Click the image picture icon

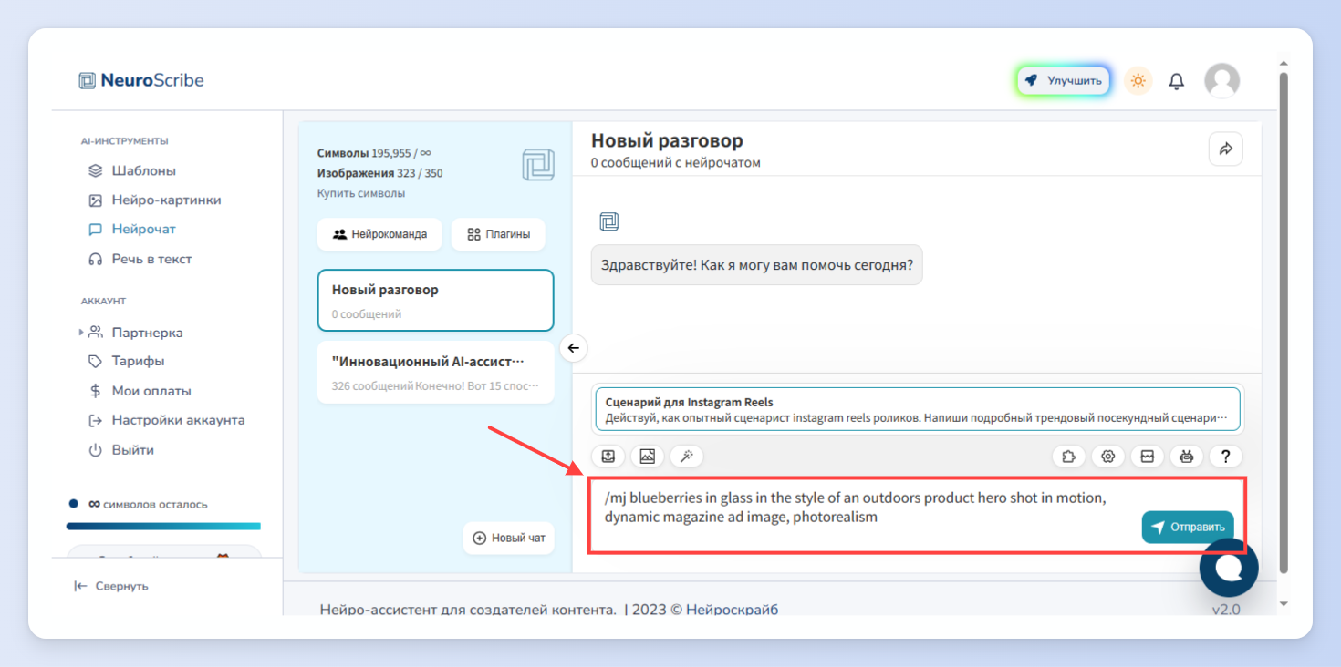coord(648,457)
